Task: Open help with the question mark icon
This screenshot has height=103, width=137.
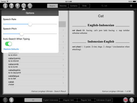Action: pos(11,6)
